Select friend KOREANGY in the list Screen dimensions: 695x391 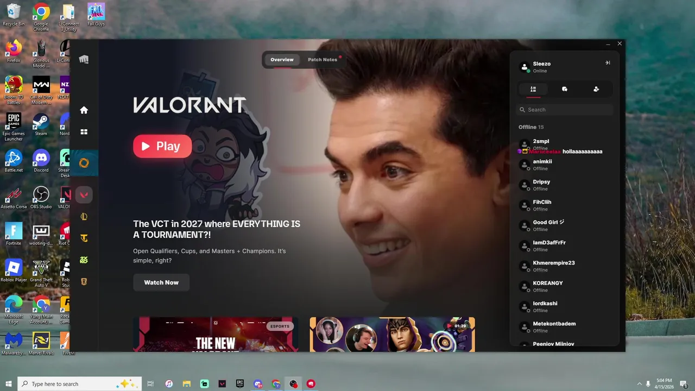pos(565,286)
